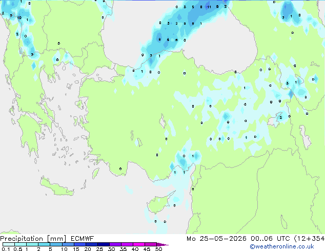
Task: Click the 'ECMWF' model label
Action: click(83, 239)
